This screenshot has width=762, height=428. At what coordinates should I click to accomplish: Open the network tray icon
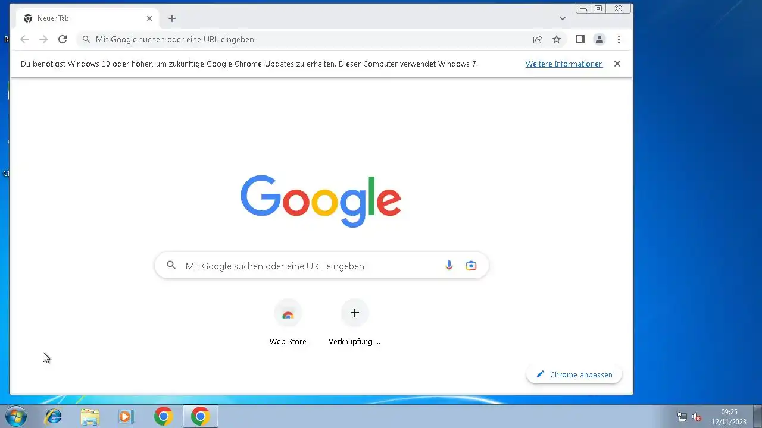coord(682,417)
